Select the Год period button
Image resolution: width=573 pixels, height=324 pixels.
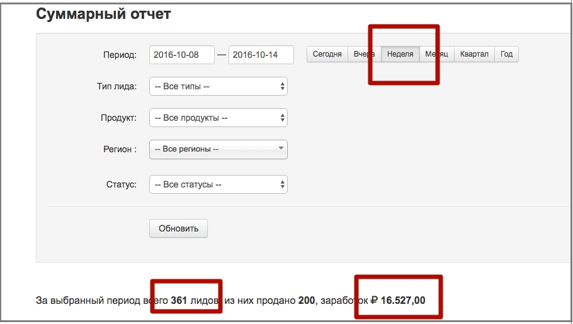(506, 54)
